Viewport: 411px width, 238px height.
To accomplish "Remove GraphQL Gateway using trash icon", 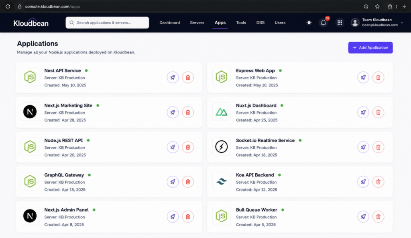I will (188, 182).
